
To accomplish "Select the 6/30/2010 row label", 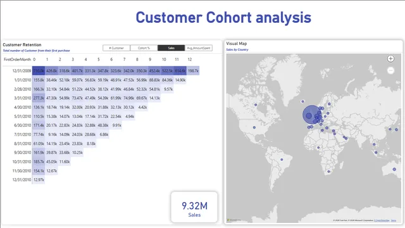I will (x=23, y=125).
